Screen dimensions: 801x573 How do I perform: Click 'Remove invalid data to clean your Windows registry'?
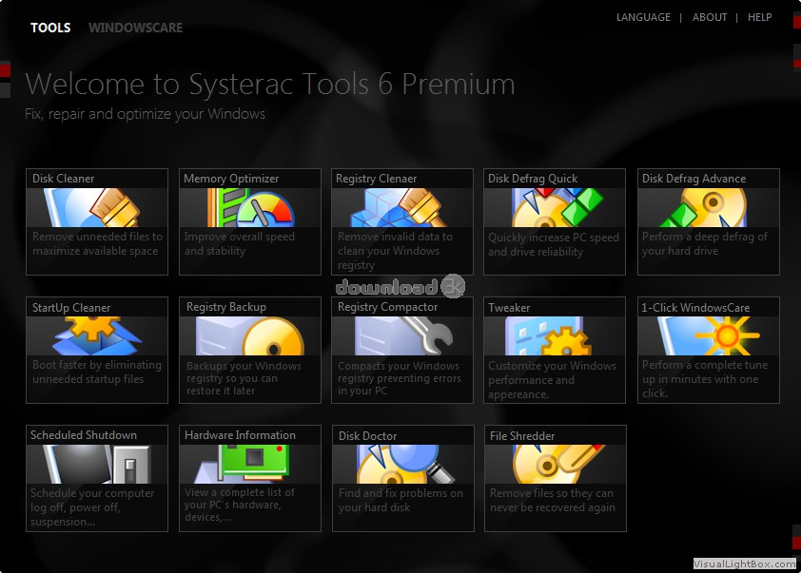point(395,251)
